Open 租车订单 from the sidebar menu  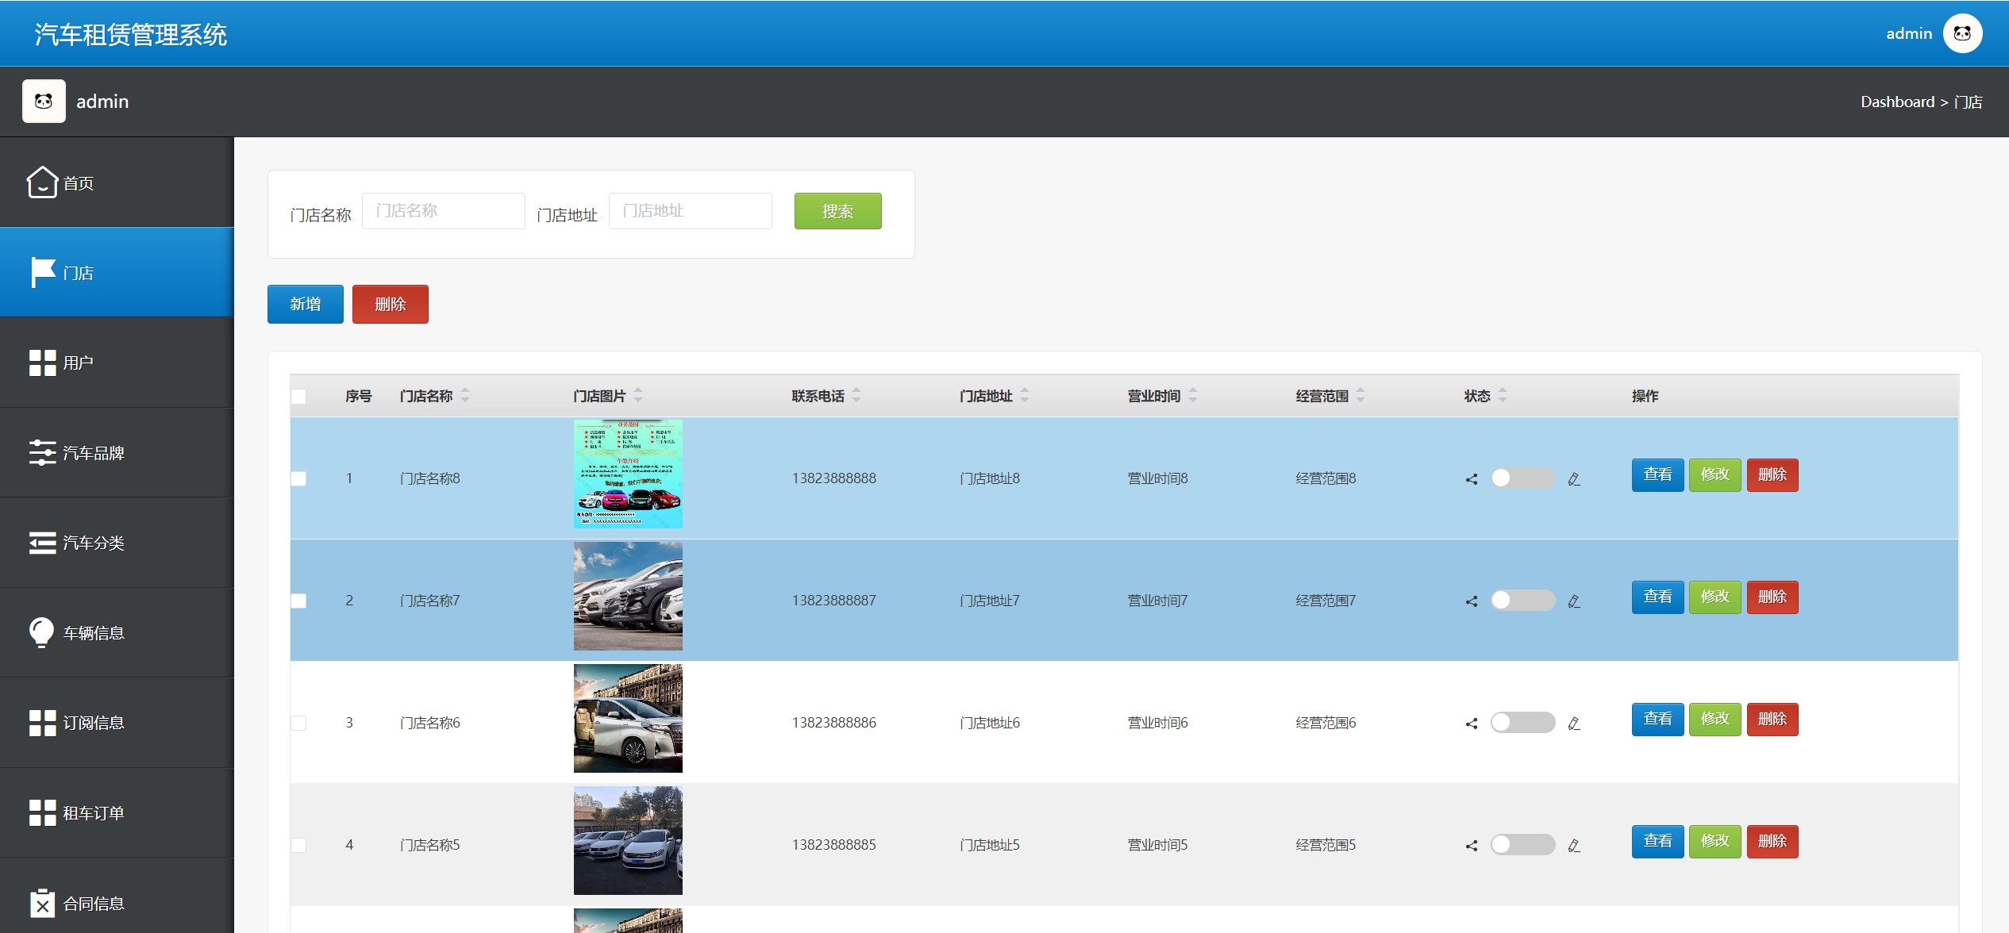coord(117,812)
